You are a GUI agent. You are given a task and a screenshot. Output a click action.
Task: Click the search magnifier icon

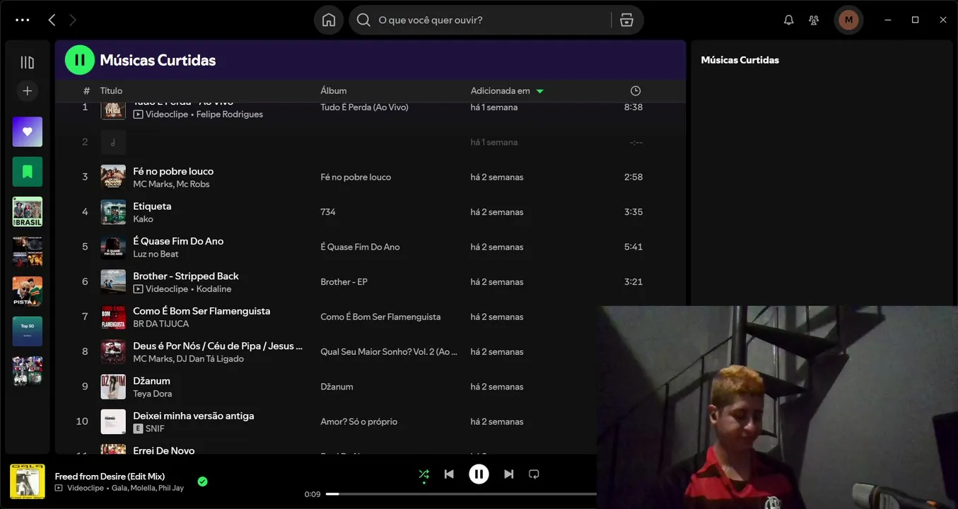tap(363, 20)
